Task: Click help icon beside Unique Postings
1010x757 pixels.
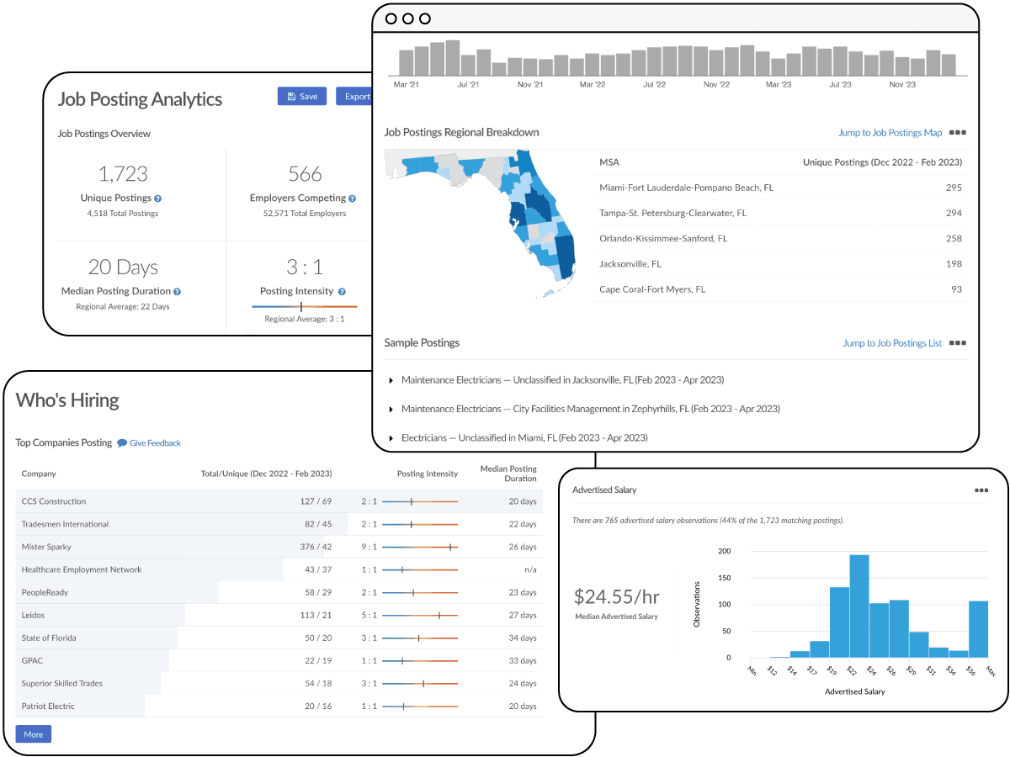Action: [x=158, y=199]
